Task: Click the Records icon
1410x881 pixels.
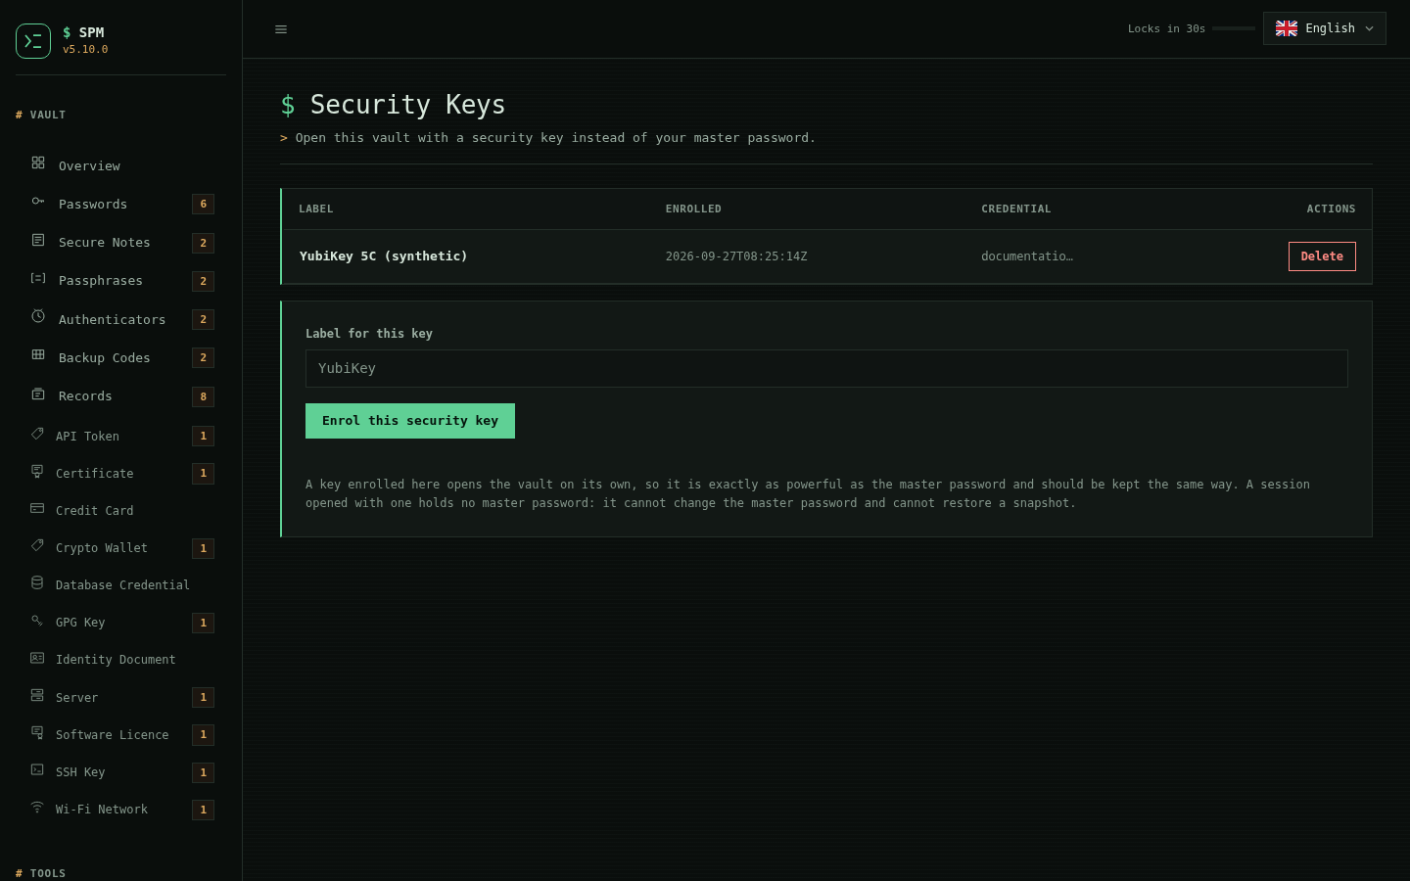Action: [x=38, y=394]
